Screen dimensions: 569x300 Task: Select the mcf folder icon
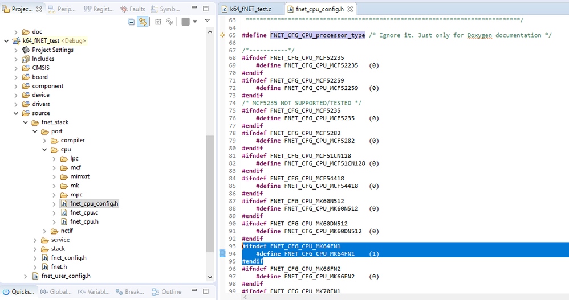pos(64,168)
